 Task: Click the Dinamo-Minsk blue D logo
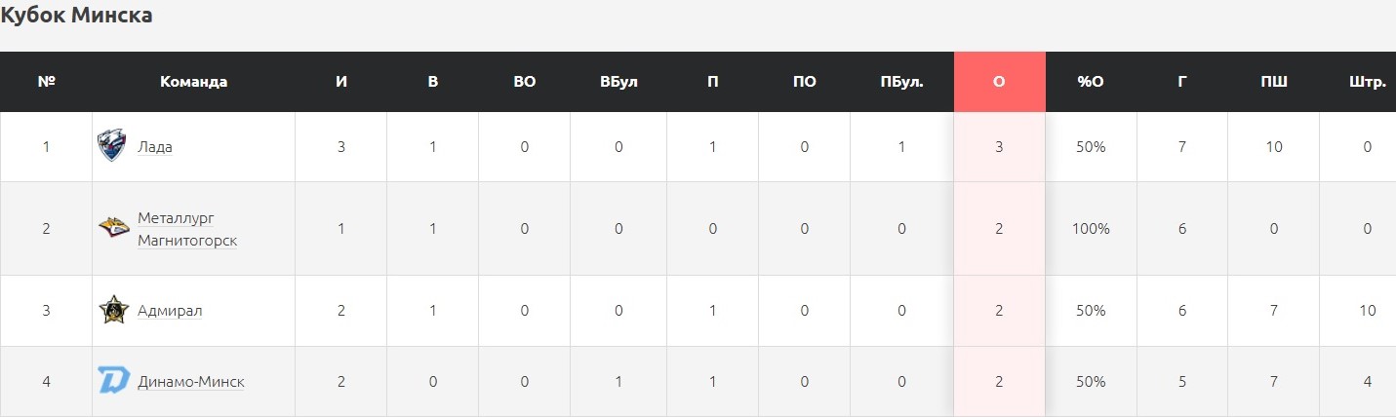113,381
